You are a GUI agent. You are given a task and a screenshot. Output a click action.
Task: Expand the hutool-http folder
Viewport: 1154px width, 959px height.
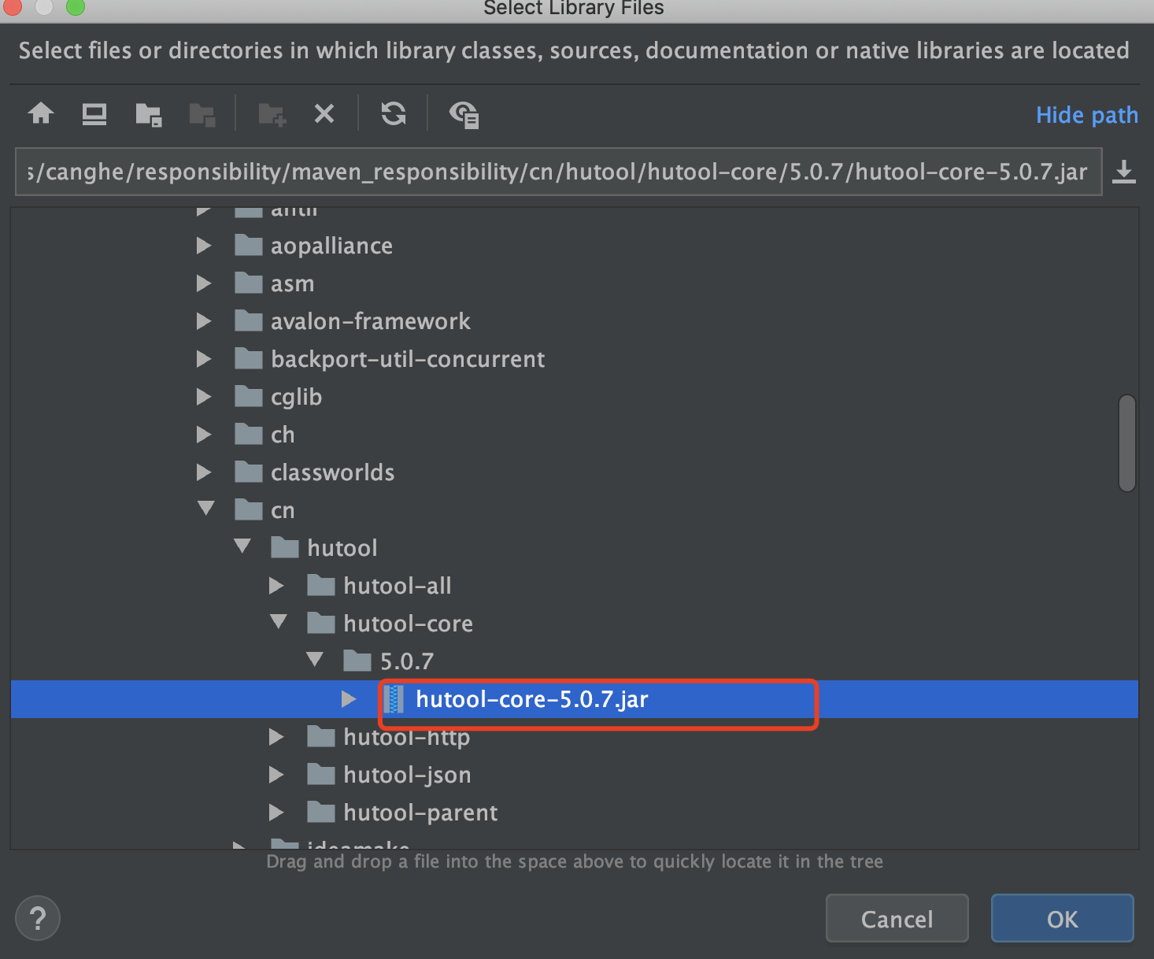pos(276,737)
